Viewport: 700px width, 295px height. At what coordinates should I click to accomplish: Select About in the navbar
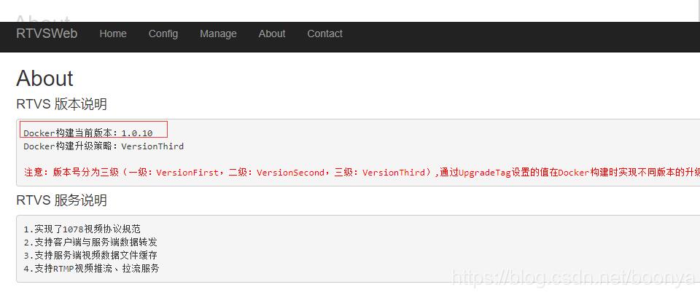point(272,34)
